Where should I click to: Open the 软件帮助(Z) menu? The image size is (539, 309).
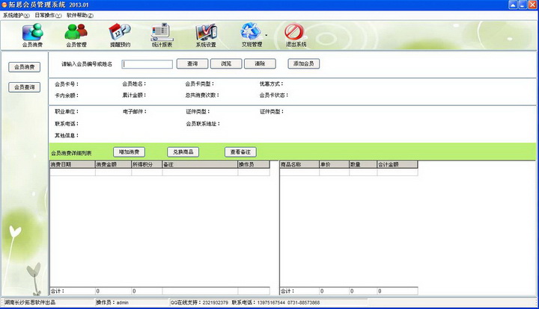click(80, 16)
